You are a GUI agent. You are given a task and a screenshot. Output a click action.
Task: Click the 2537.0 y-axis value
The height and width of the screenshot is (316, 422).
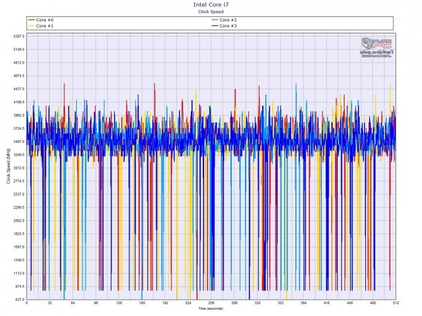pyautogui.click(x=19, y=195)
